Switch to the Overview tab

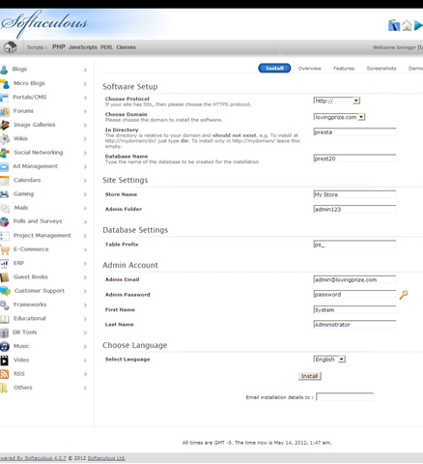pos(310,69)
